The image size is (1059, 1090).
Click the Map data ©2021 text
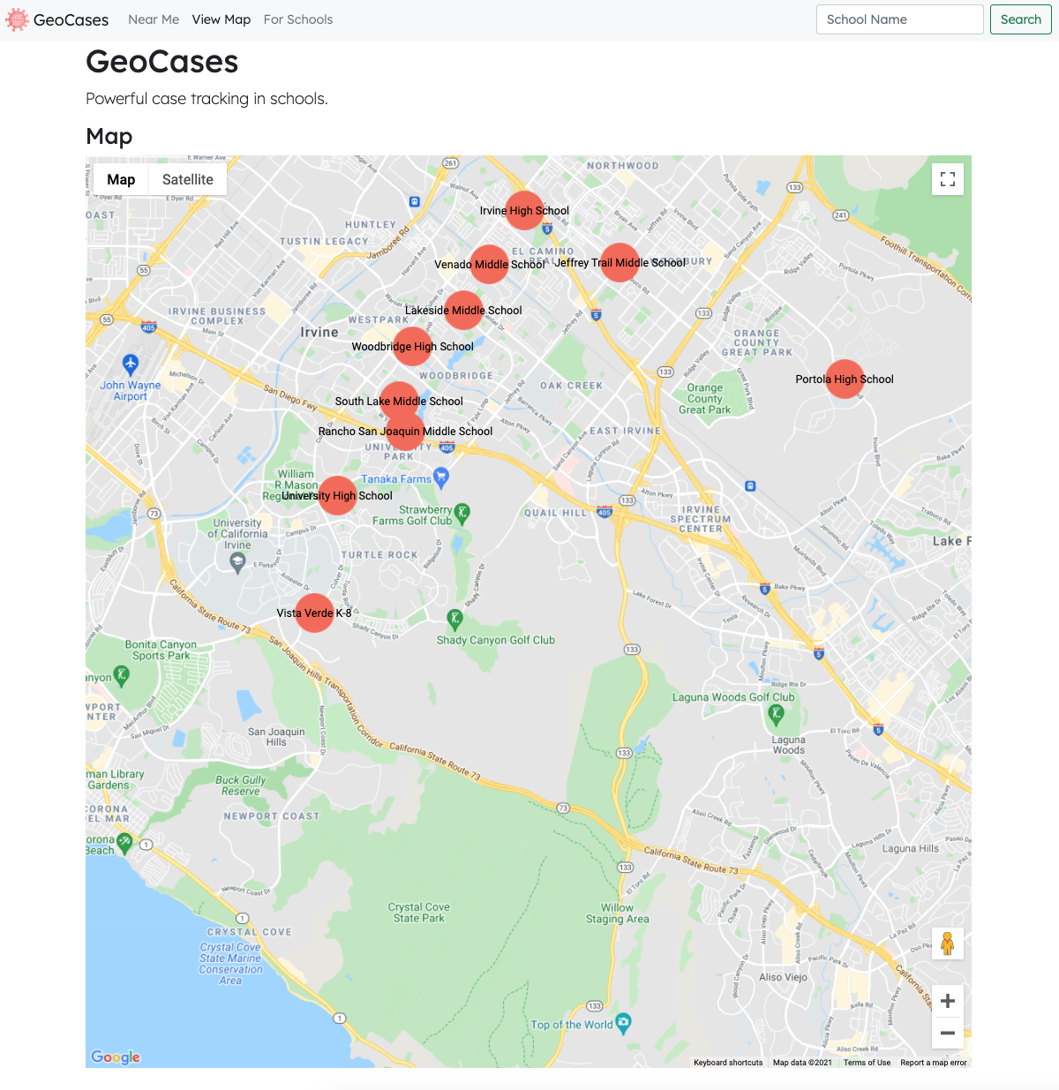[802, 1063]
